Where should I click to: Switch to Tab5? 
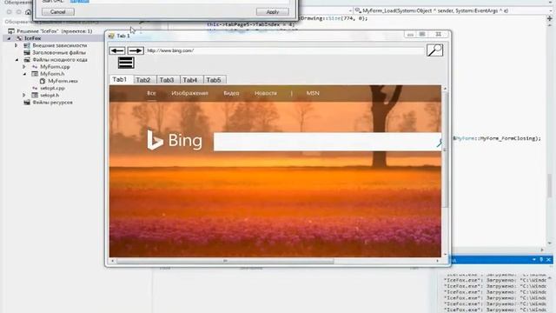[x=214, y=80]
